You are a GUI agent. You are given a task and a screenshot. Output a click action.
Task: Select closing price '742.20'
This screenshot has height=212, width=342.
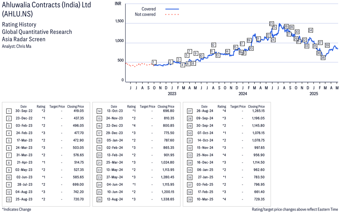pyautogui.click(x=78, y=192)
